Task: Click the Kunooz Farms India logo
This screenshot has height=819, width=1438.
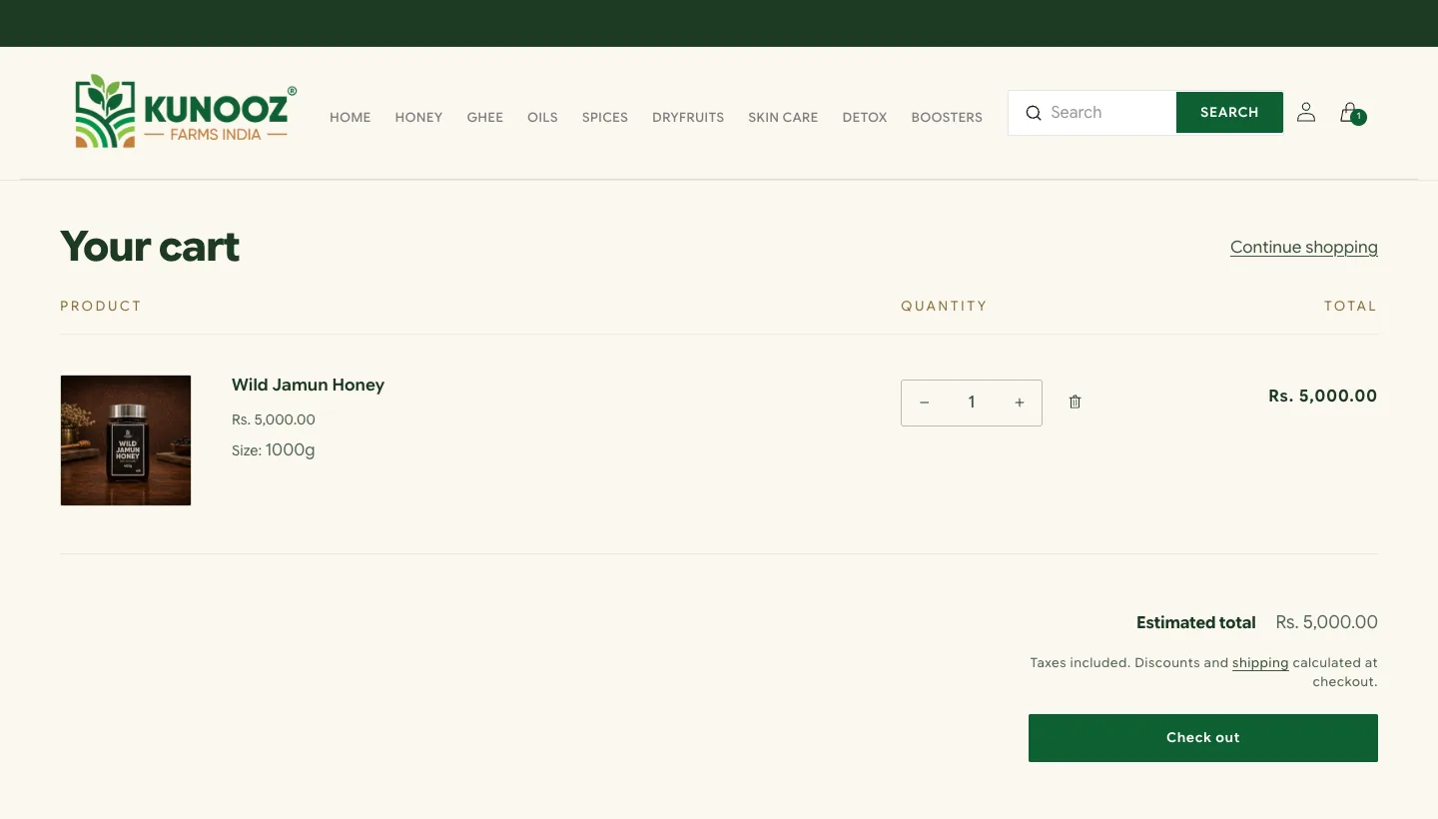Action: pos(186,112)
